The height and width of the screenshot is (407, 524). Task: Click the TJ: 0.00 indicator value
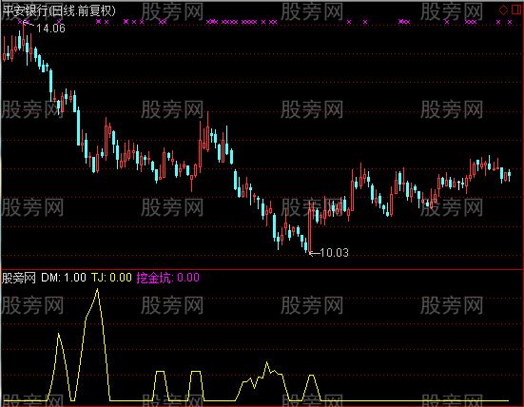[111, 278]
